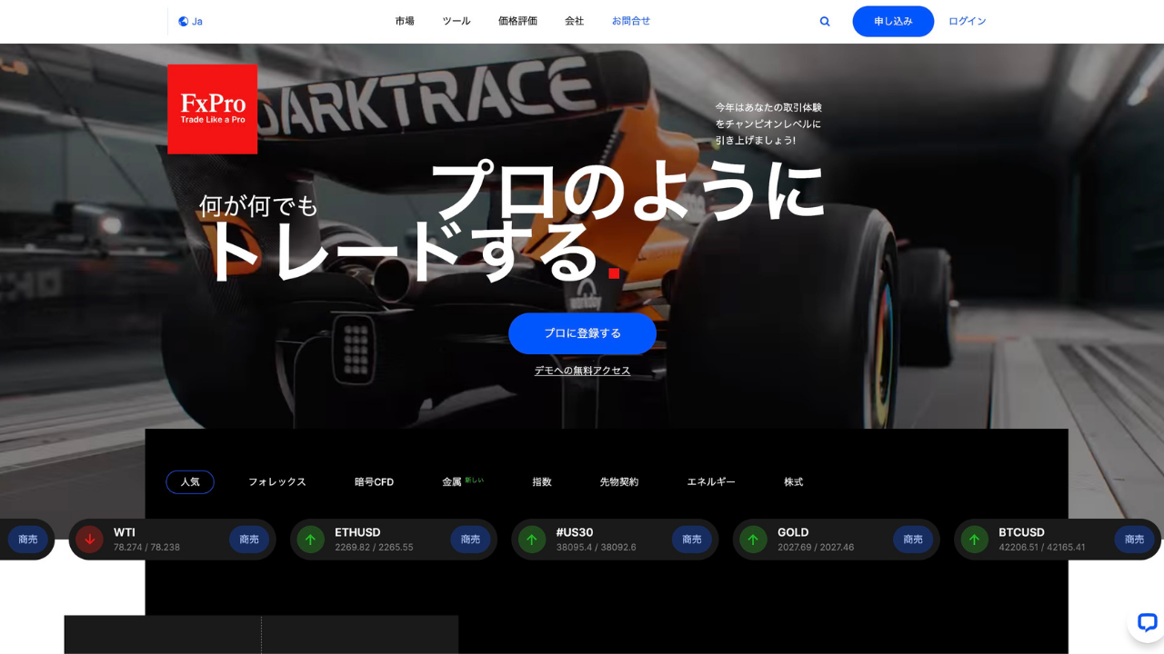This screenshot has height=654, width=1164.
Task: Click the WTI instrument name
Action: coord(125,532)
